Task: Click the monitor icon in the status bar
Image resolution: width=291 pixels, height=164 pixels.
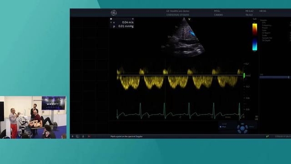Action: point(77,136)
